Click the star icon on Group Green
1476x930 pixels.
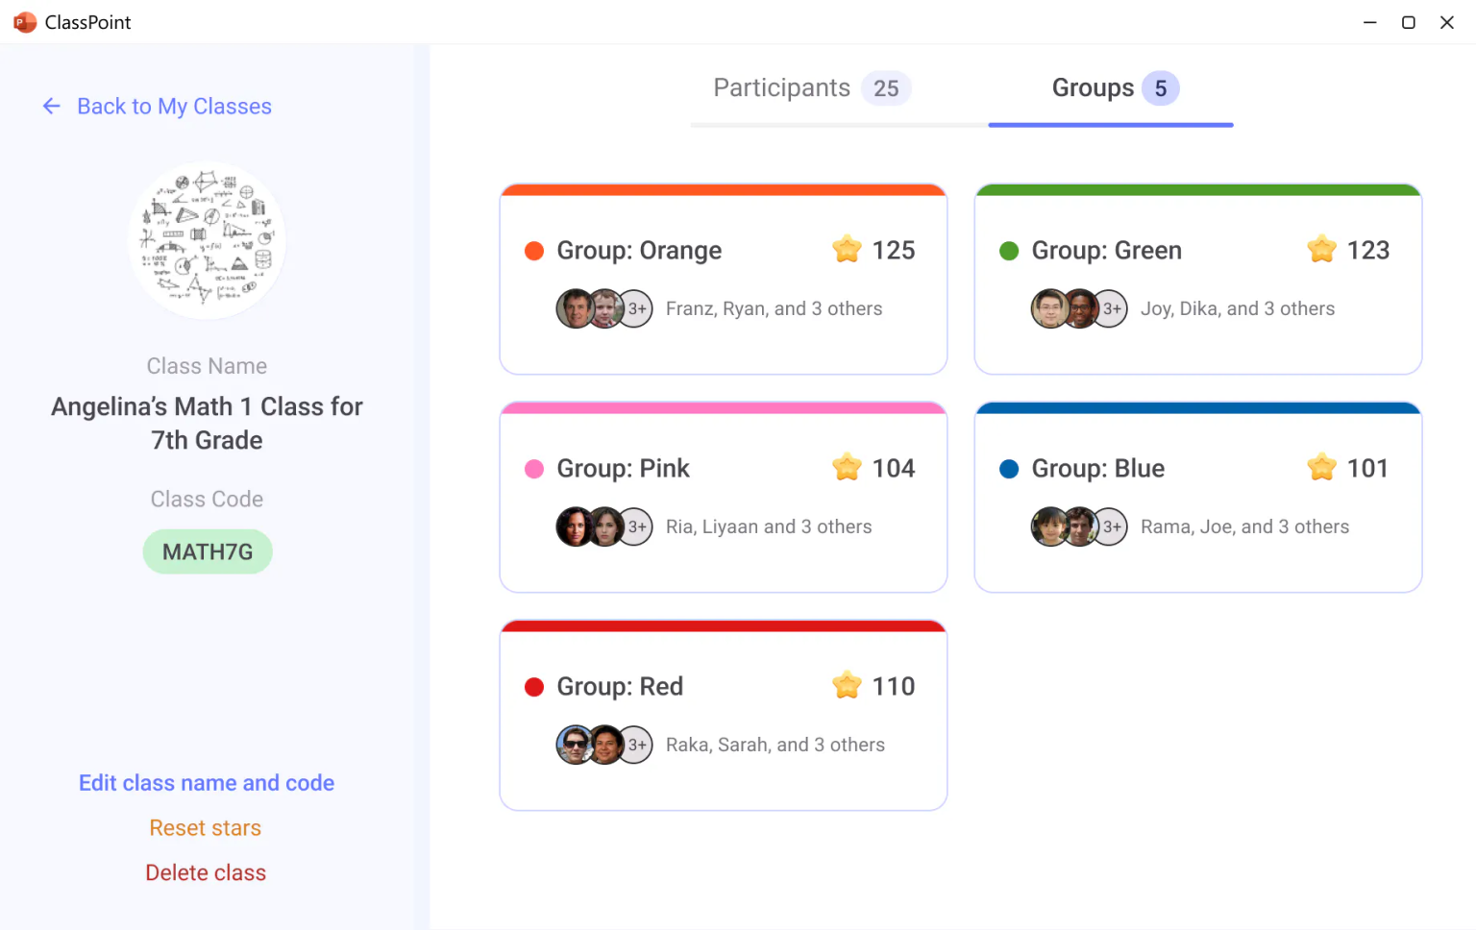point(1321,250)
